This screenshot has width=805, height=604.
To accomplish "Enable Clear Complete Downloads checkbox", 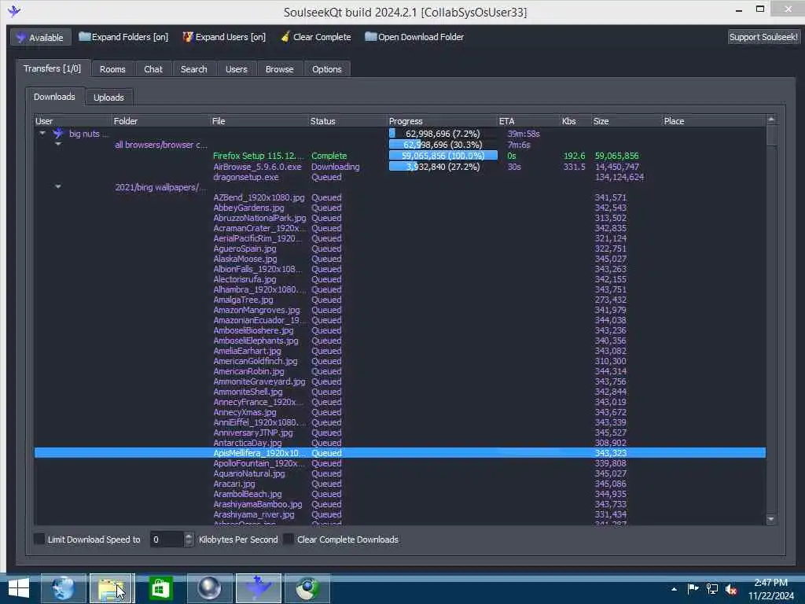I will [289, 539].
